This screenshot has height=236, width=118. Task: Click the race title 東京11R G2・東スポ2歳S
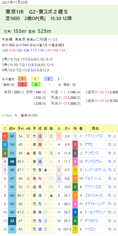(37, 12)
